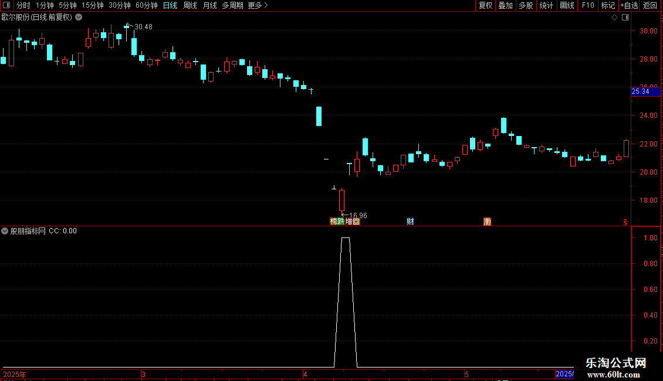This screenshot has height=381, width=663.
Task: Click the 24.00 price axis label
Action: click(x=648, y=115)
